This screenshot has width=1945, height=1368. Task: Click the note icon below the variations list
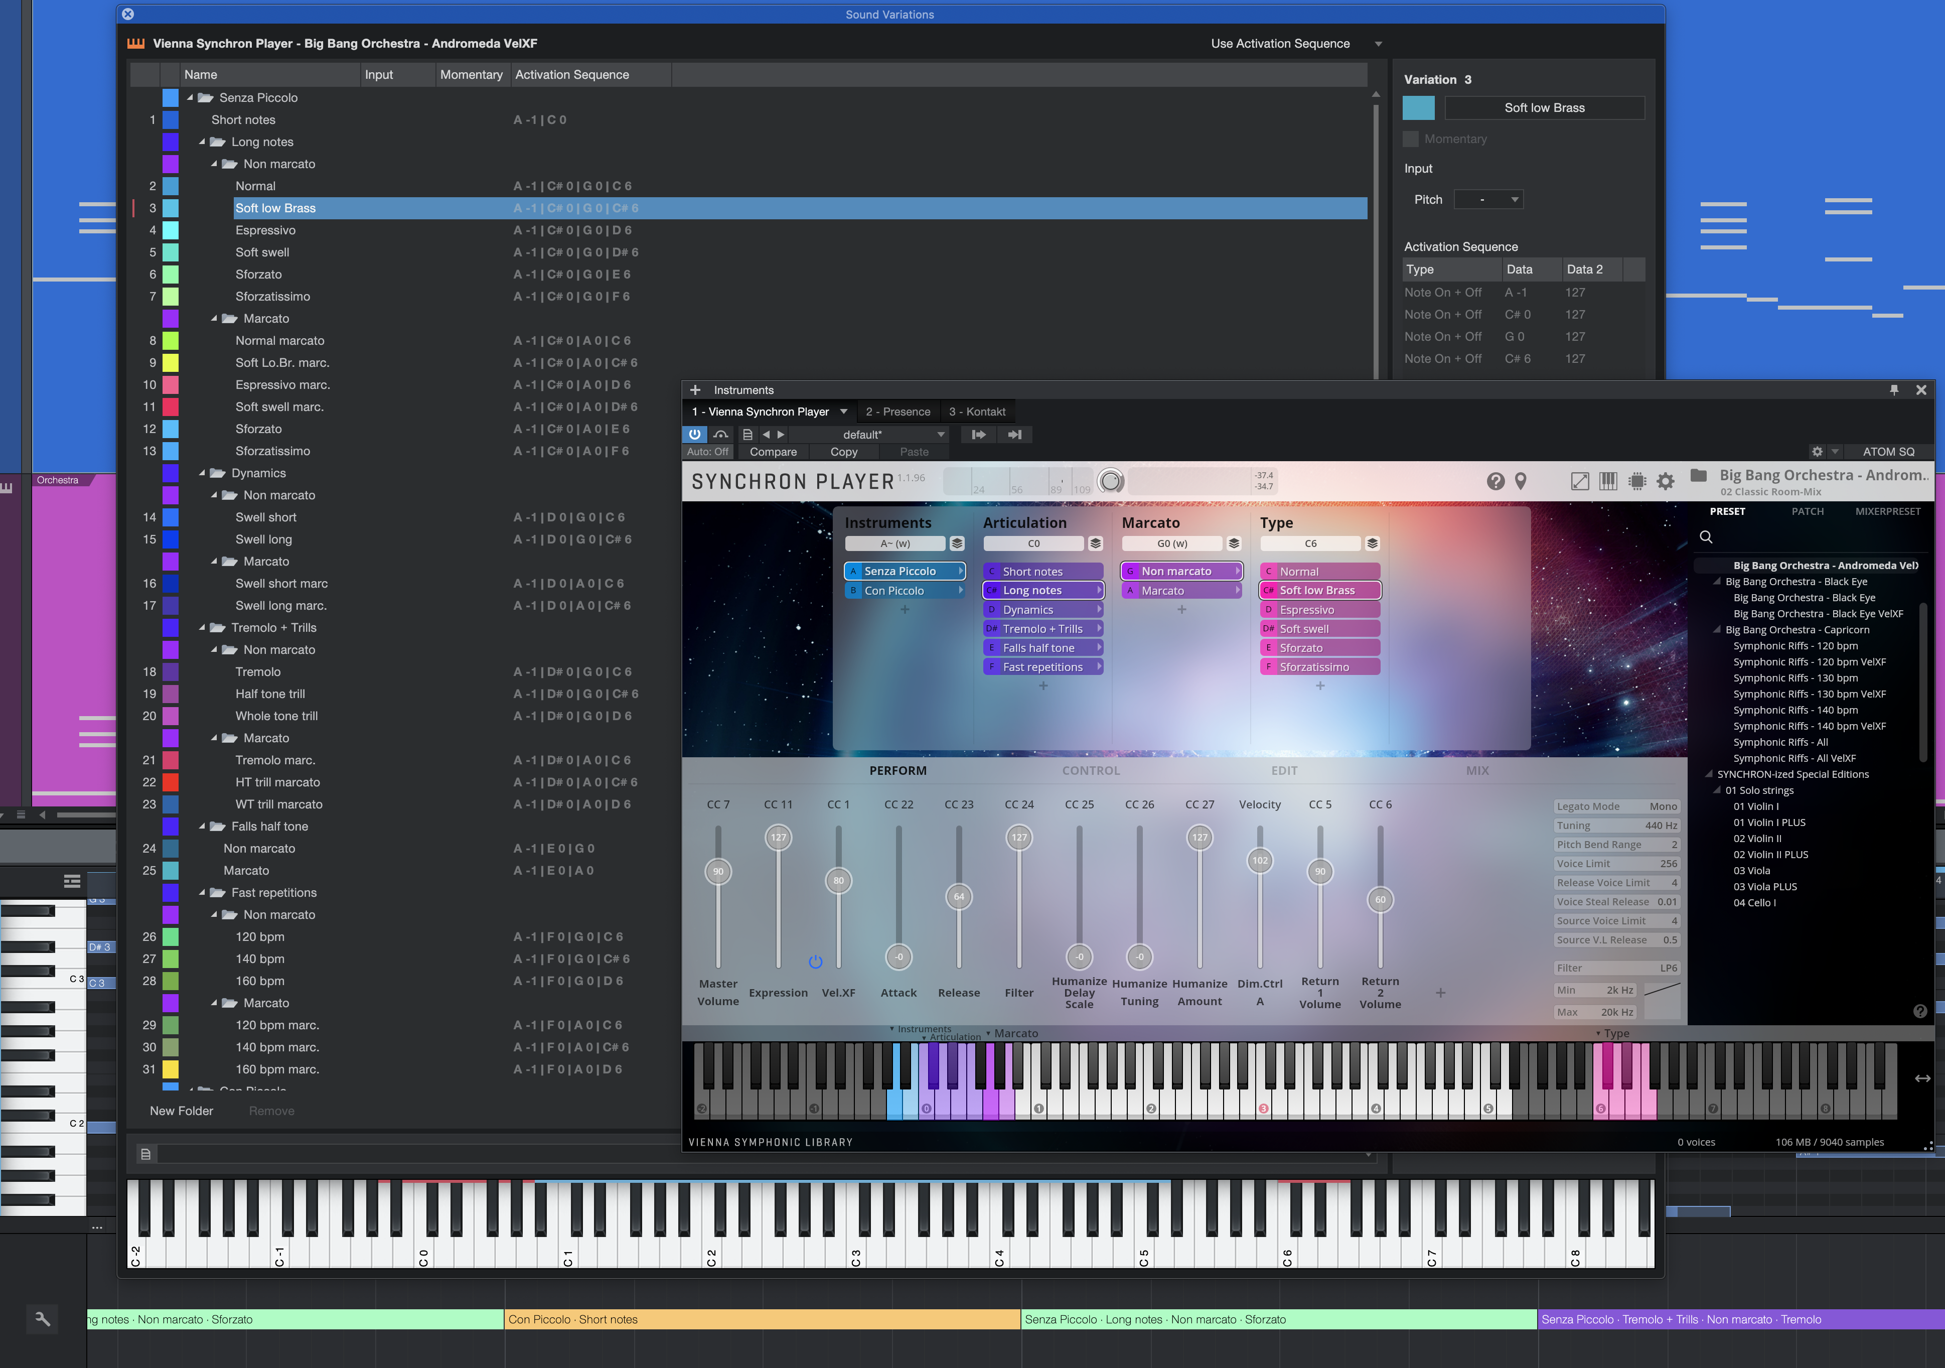tap(145, 1154)
